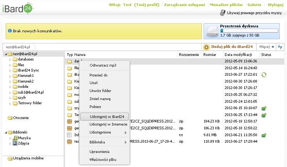Viewport: 287px width, 167px height.
Task: Click Wyloguj to log out
Action: [x=276, y=5]
